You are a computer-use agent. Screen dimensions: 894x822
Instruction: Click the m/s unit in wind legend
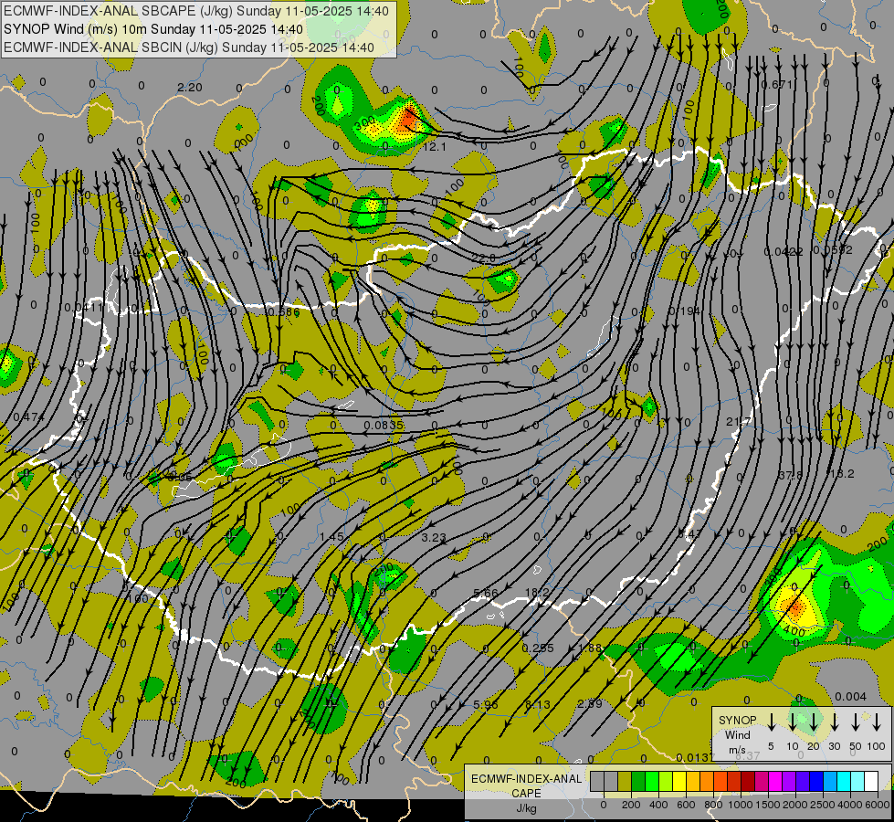[737, 750]
